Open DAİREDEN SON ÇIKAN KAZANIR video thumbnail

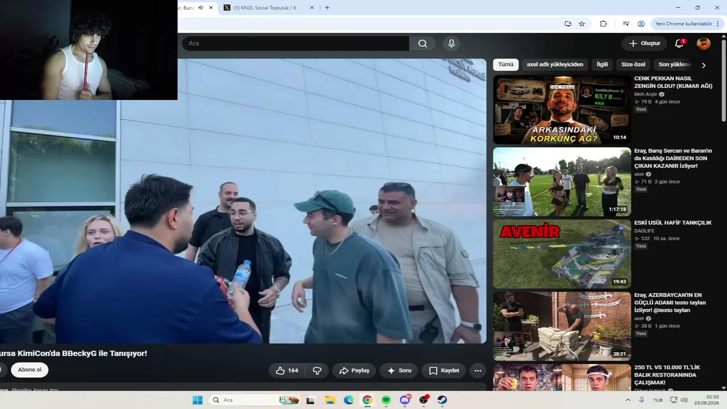(x=562, y=182)
